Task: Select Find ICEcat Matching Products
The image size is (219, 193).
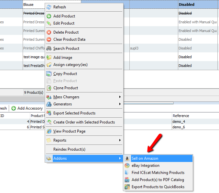Action: [158, 173]
